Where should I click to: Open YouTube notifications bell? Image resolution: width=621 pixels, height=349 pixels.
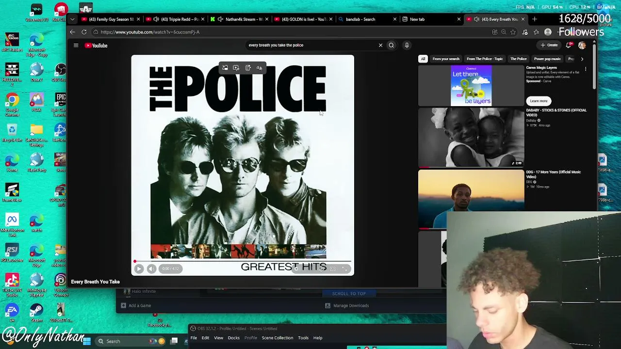point(569,45)
